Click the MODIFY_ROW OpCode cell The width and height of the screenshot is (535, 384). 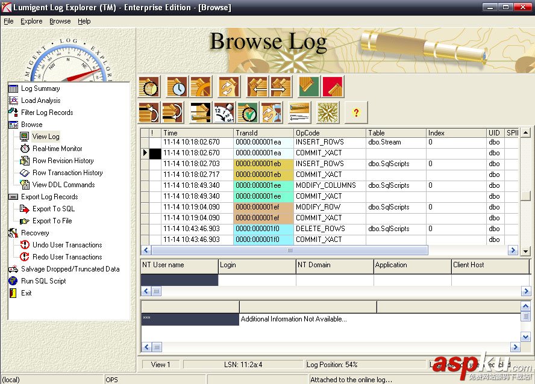(x=330, y=207)
